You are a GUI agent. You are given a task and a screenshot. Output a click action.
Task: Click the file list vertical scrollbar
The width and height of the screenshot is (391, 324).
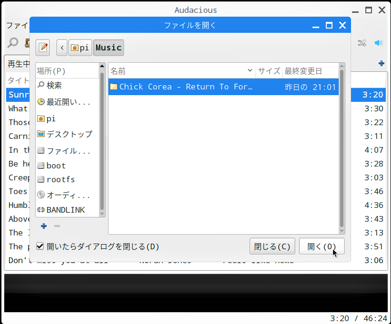[342, 148]
